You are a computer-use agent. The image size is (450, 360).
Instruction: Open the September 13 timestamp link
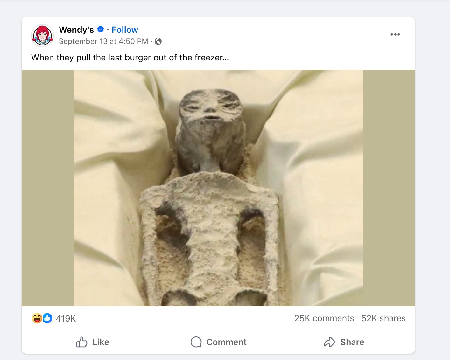tap(103, 41)
